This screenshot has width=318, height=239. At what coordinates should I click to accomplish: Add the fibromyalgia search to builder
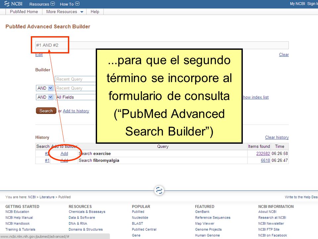(x=64, y=160)
